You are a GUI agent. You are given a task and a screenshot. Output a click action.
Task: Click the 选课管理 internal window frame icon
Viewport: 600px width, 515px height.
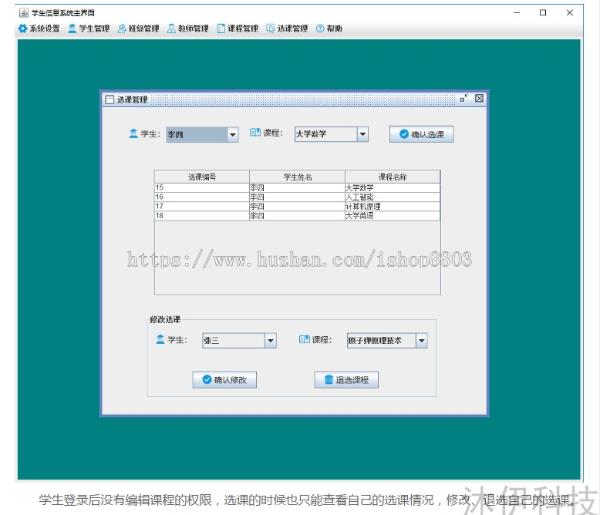pyautogui.click(x=110, y=99)
